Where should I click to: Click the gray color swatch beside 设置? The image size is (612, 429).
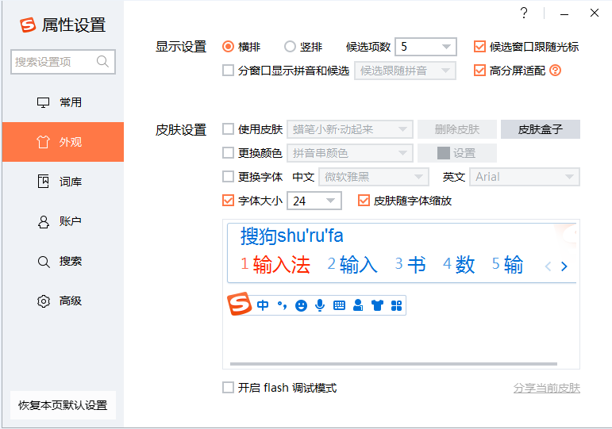444,153
